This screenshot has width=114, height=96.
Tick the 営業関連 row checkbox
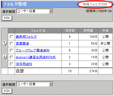pos(11,44)
